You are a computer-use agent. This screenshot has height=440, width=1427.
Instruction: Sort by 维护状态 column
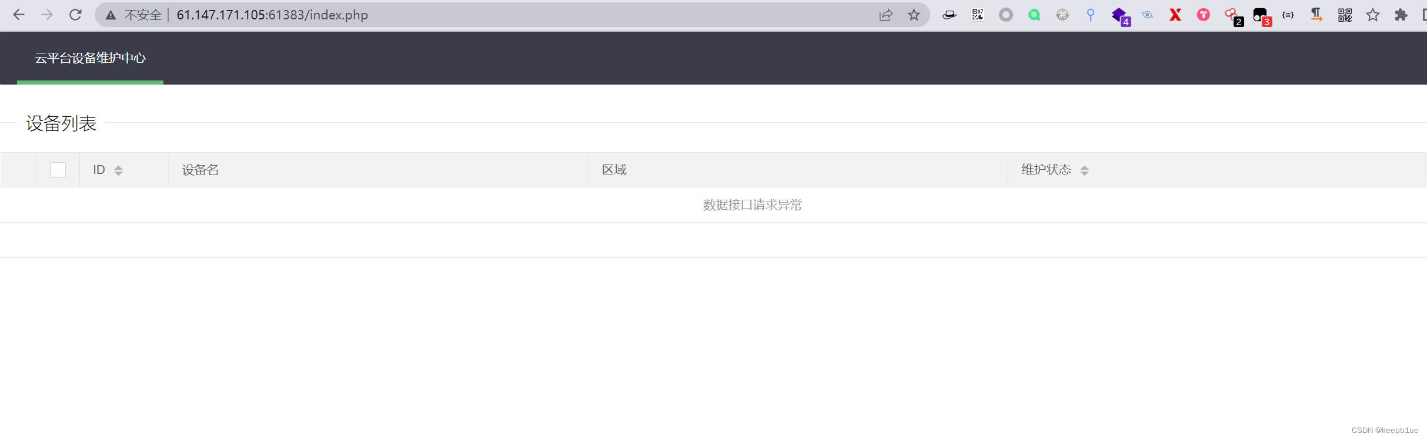[1084, 170]
